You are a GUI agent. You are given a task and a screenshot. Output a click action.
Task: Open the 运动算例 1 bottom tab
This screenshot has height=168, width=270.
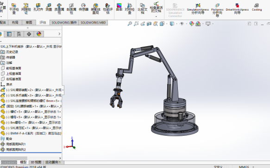tap(53, 162)
